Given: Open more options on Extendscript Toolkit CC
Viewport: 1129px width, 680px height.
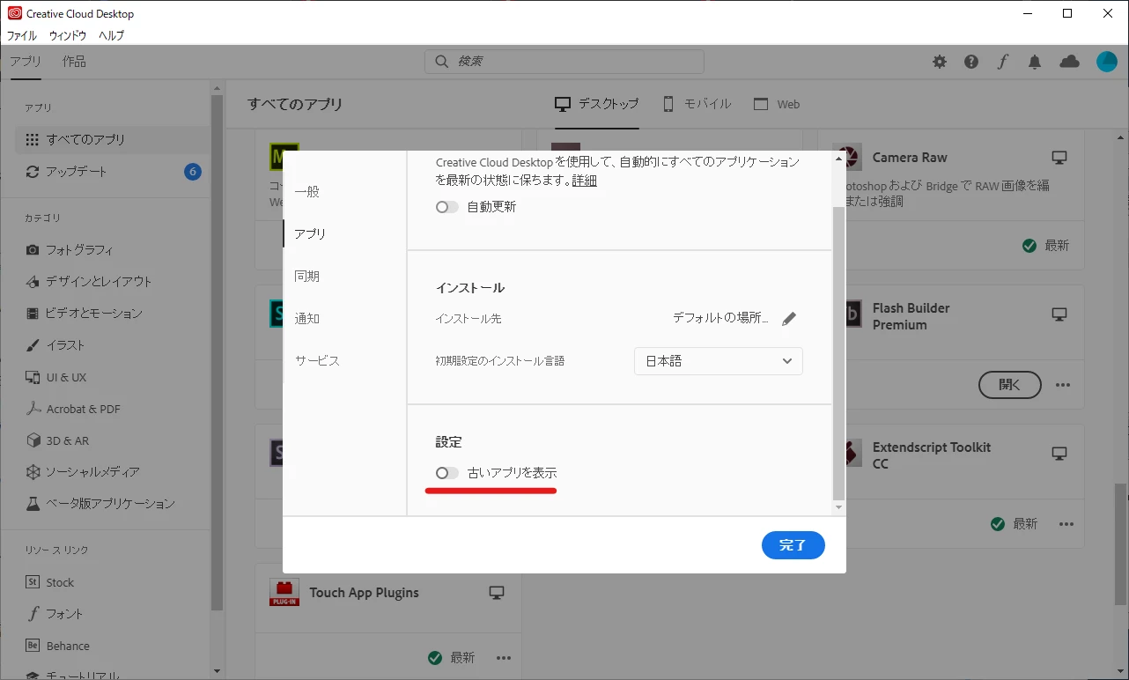Looking at the screenshot, I should pos(1066,524).
